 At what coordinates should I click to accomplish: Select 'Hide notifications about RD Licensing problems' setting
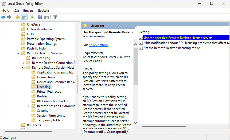(186, 43)
